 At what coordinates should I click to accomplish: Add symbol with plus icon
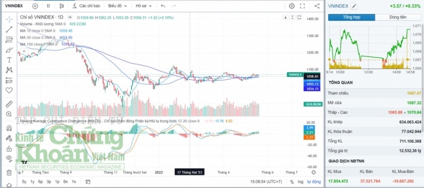[35, 6]
